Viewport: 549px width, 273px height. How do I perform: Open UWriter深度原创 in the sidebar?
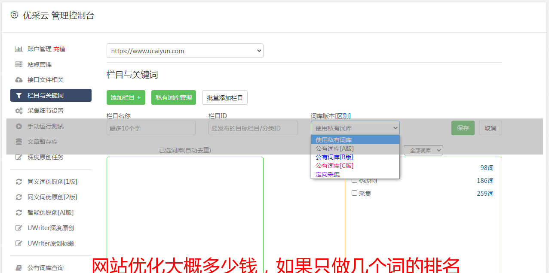click(51, 228)
